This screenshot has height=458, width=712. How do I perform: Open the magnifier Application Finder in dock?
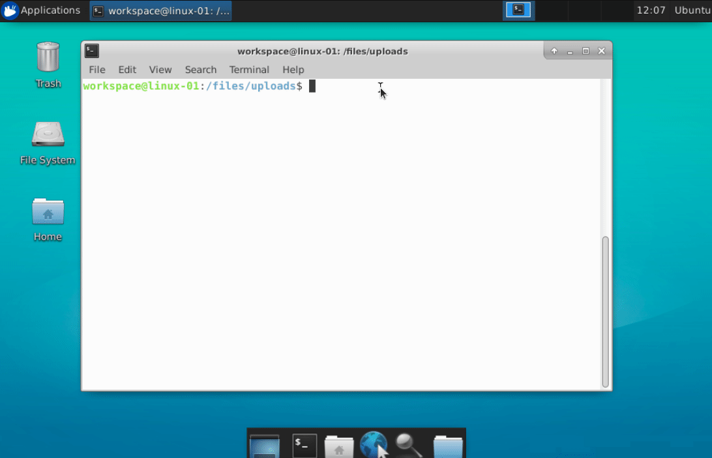click(x=409, y=445)
